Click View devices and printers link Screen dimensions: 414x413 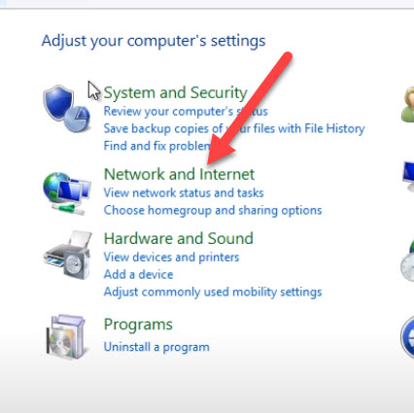point(171,258)
